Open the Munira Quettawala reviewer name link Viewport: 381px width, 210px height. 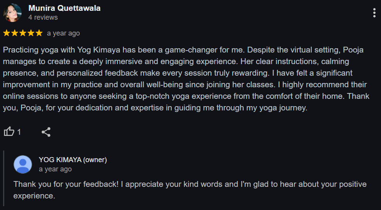click(x=64, y=8)
